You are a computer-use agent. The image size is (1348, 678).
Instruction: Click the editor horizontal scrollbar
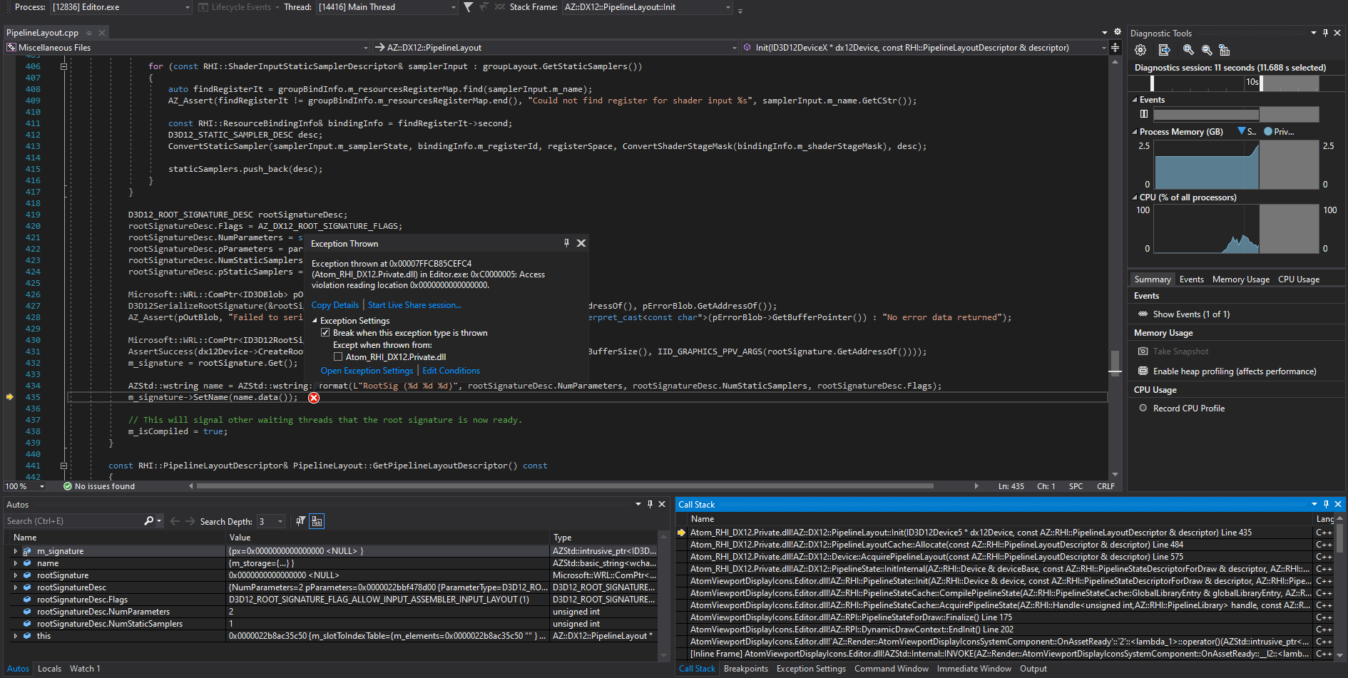coord(565,486)
